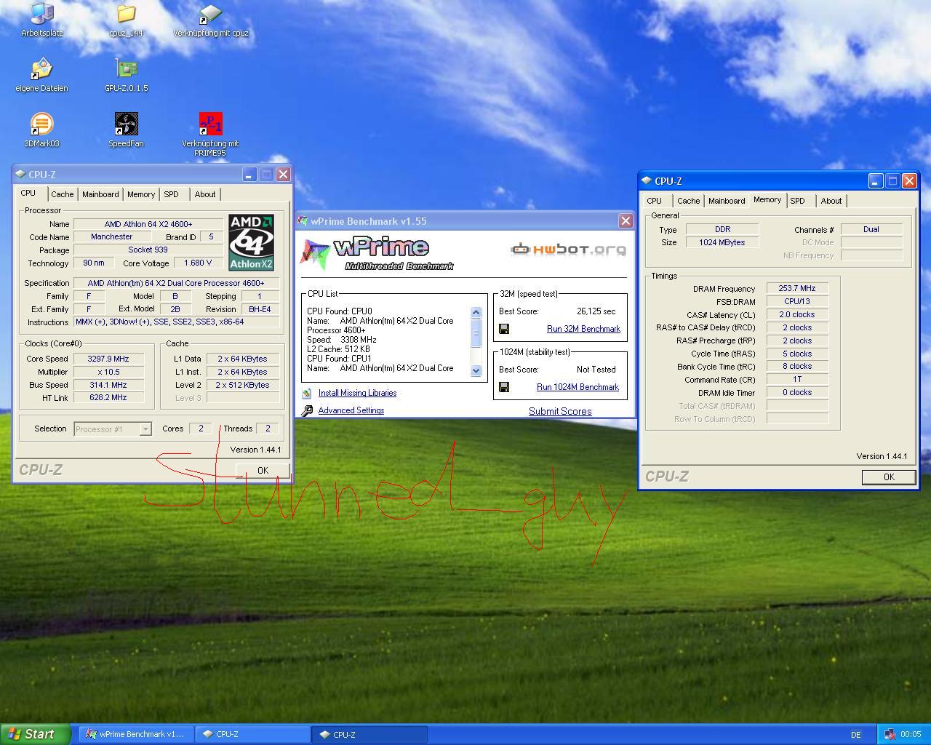Click the taskbar clock showing 00:05
Image resolution: width=931 pixels, height=745 pixels.
(911, 735)
